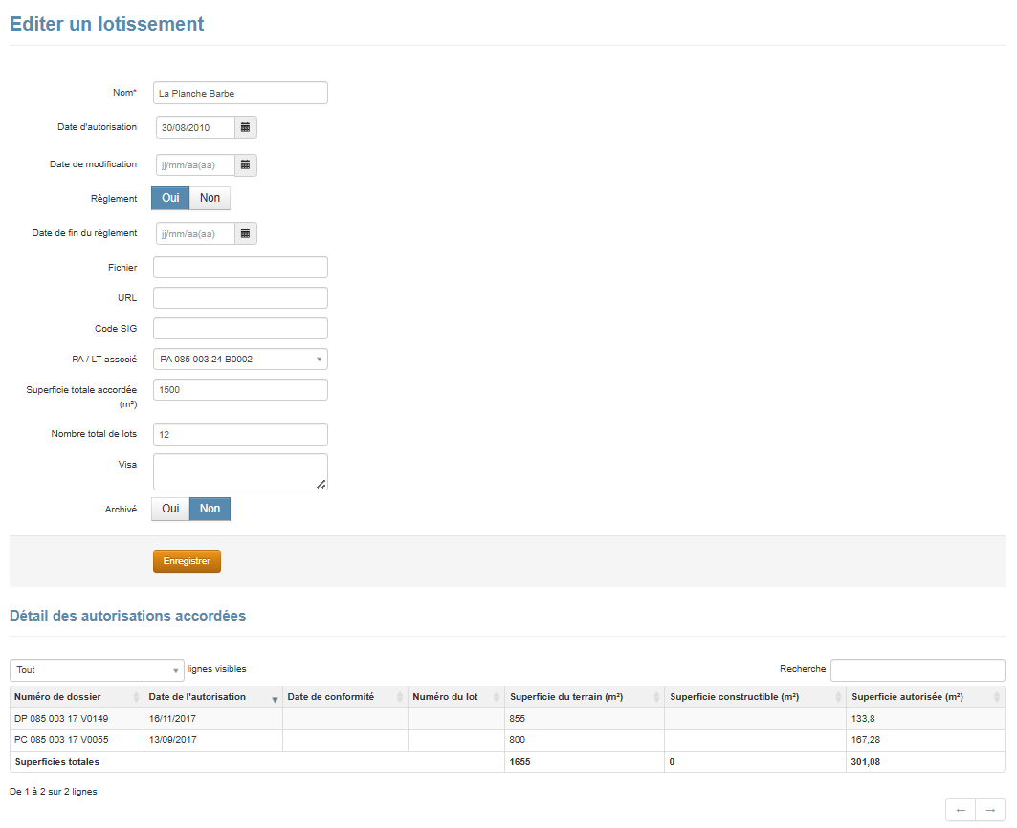Open calendar picker for Date d'autorisation
Image resolution: width=1017 pixels, height=828 pixels.
245,127
